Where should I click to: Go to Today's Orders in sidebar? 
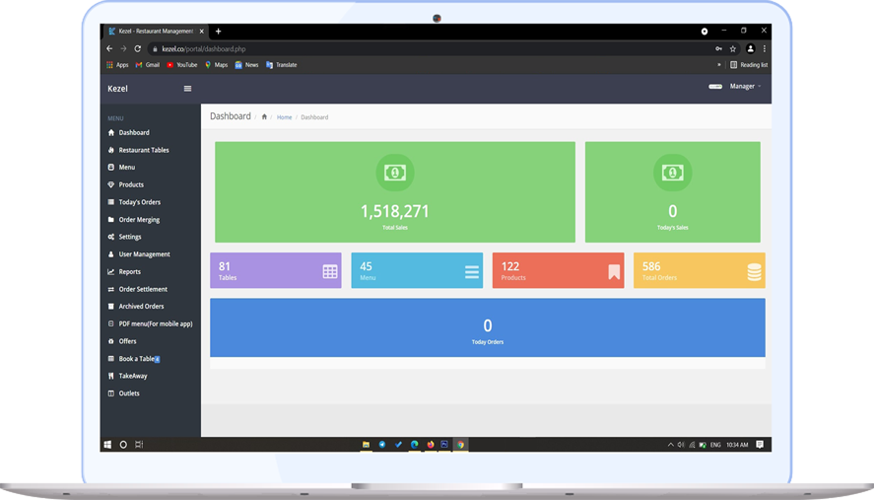(139, 202)
